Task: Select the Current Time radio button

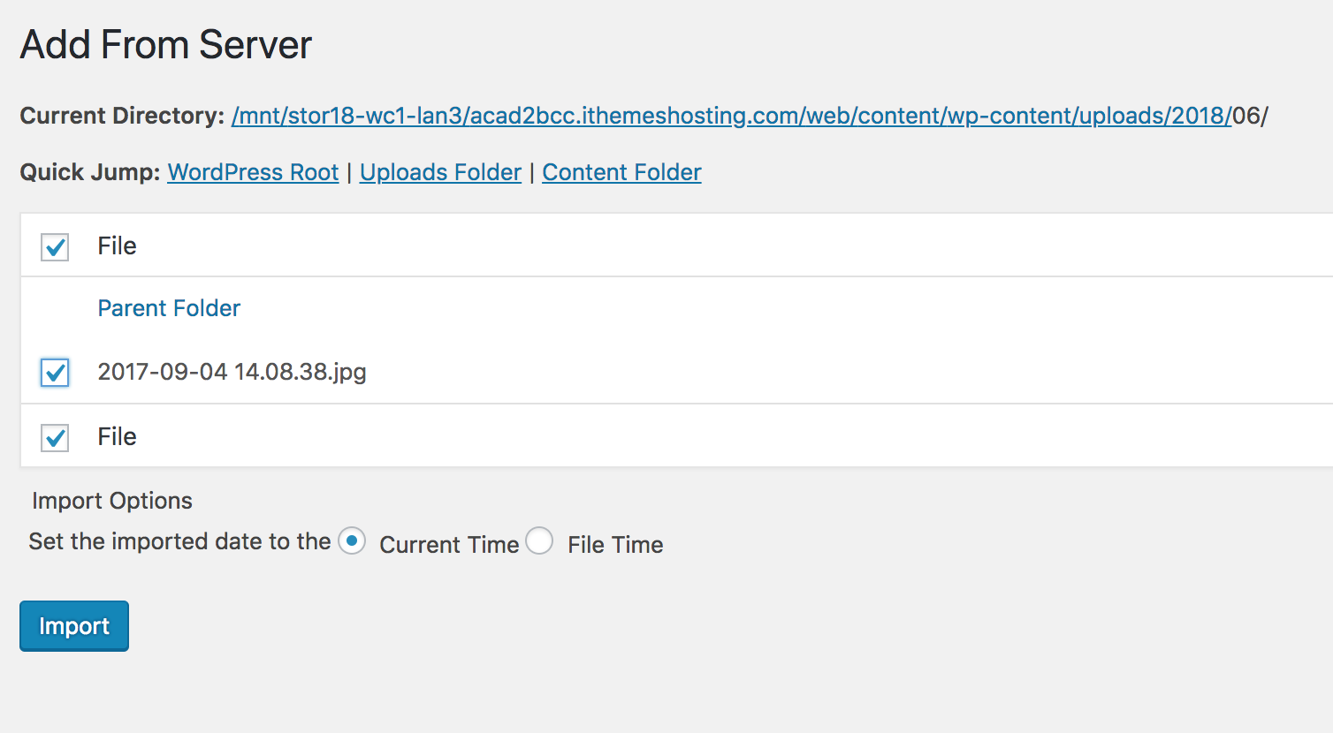Action: point(352,540)
